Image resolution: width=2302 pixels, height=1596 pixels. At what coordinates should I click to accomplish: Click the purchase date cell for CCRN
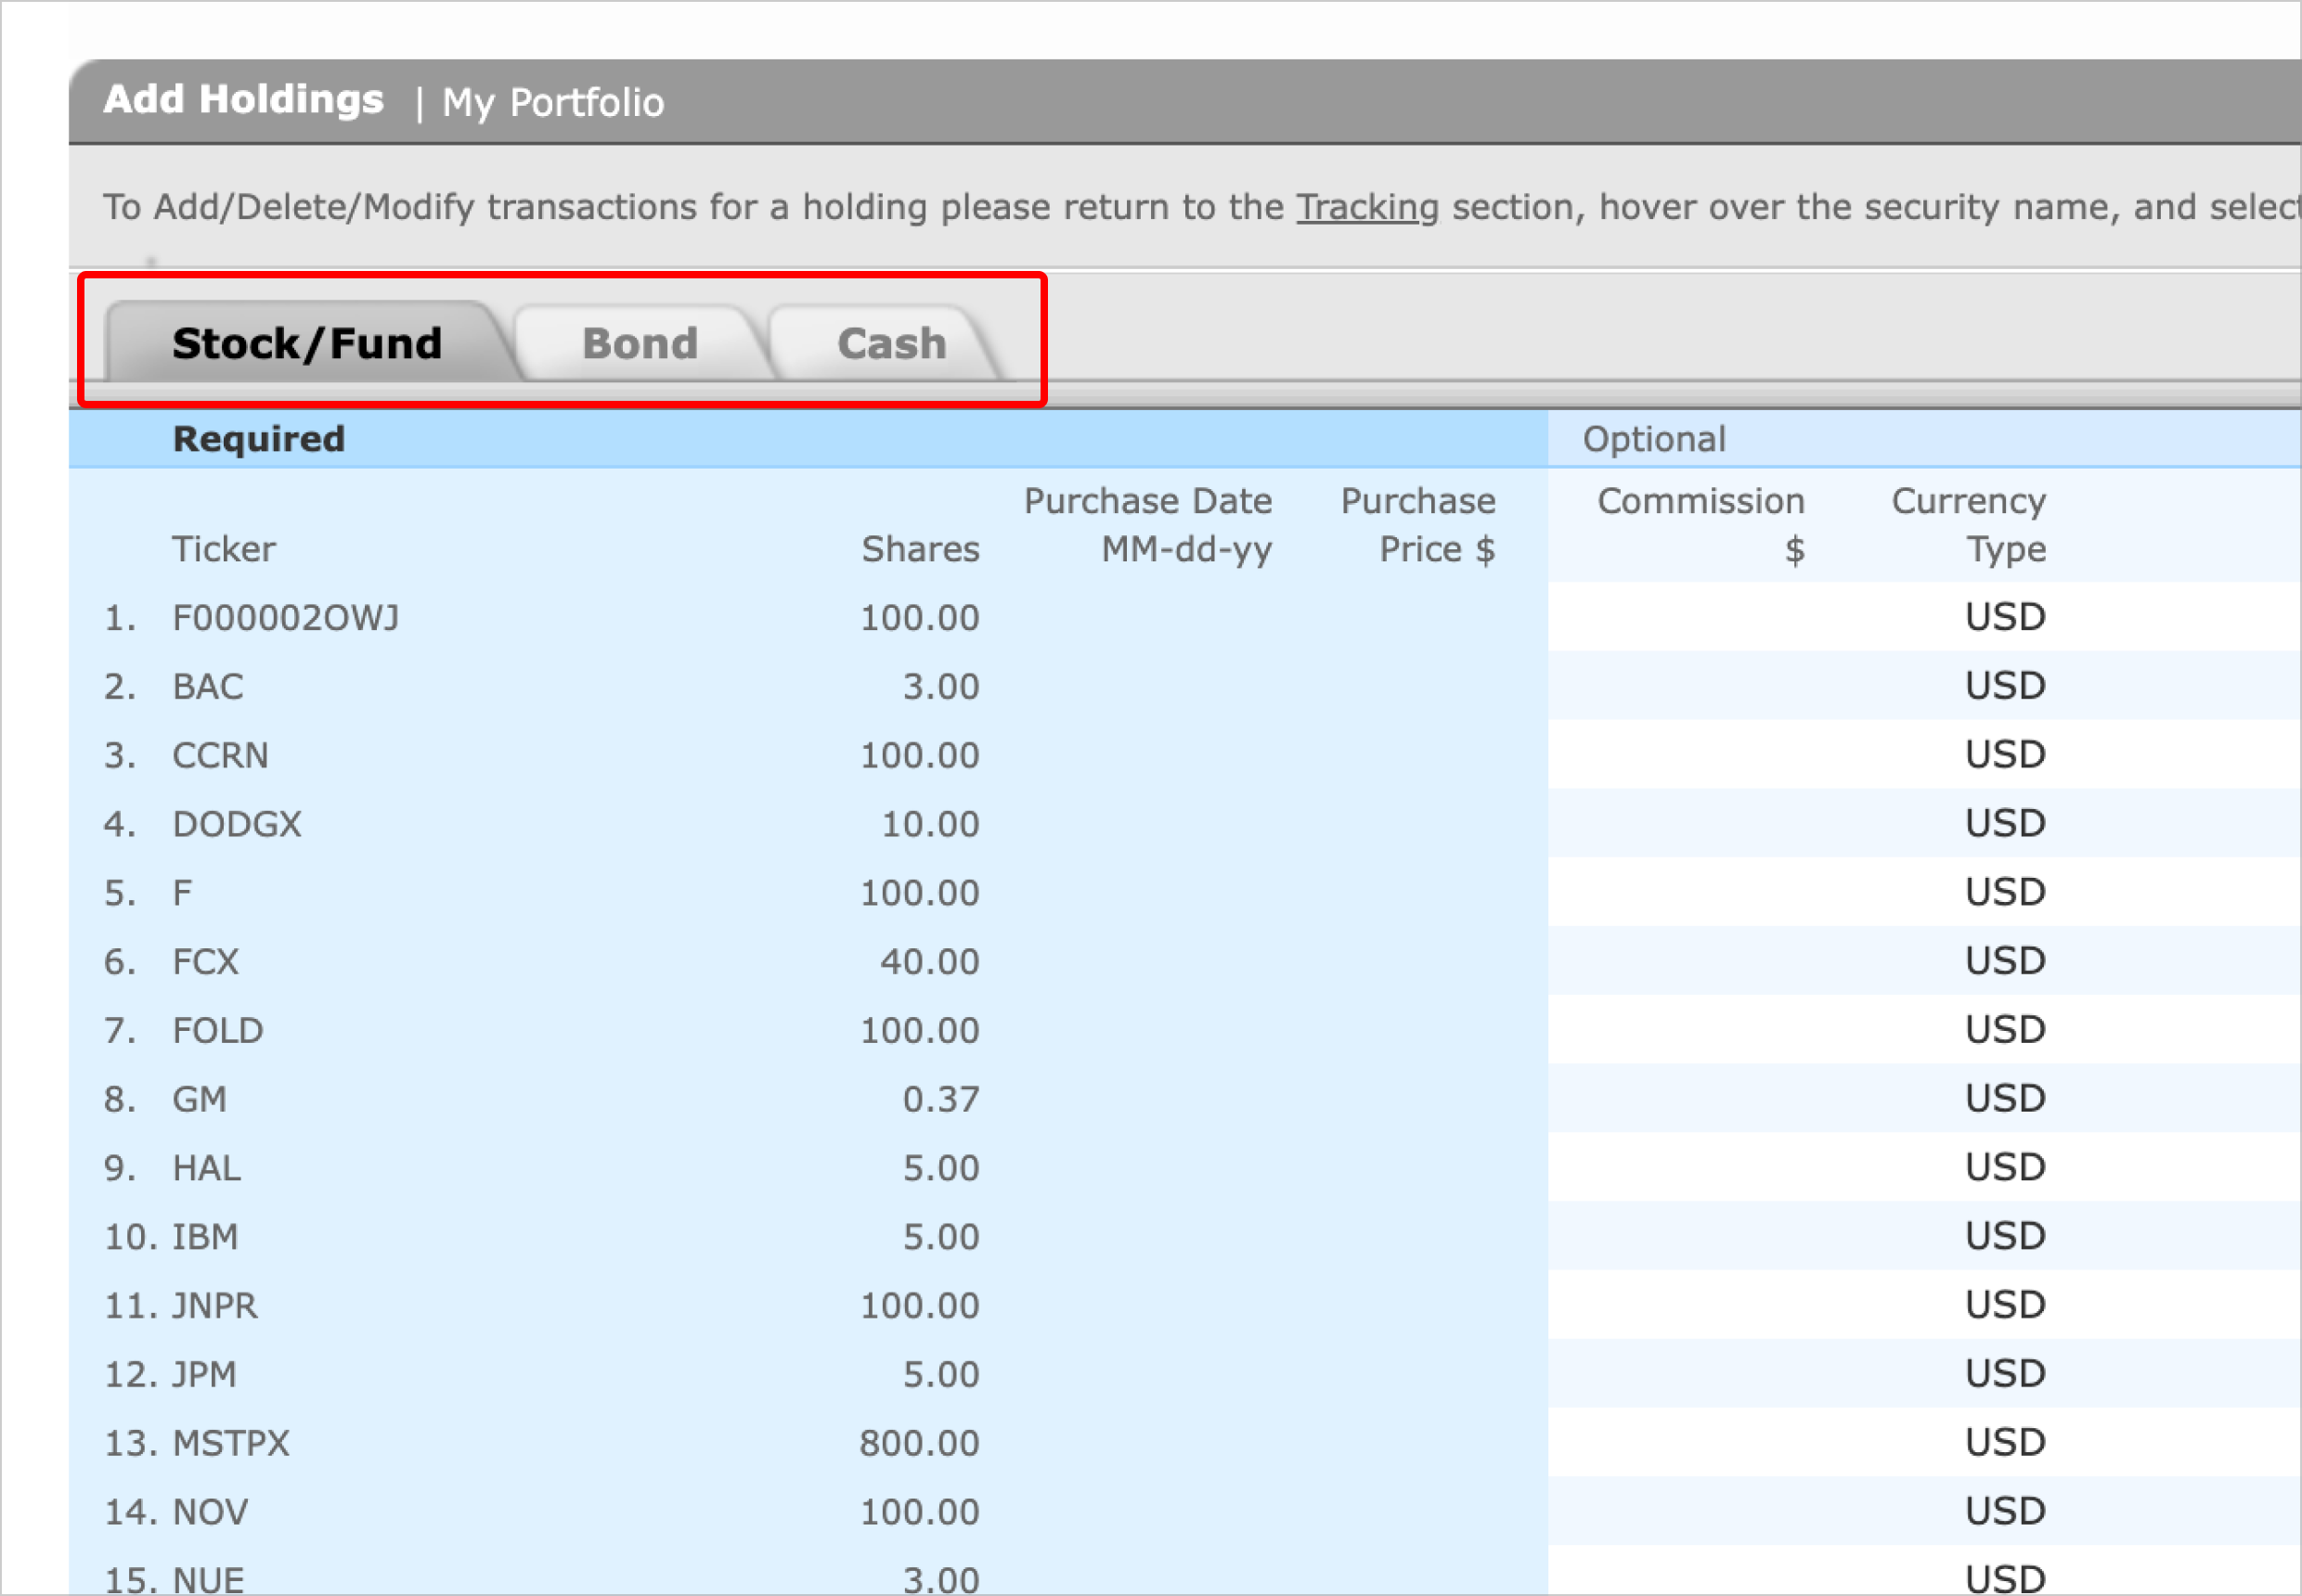(1141, 756)
